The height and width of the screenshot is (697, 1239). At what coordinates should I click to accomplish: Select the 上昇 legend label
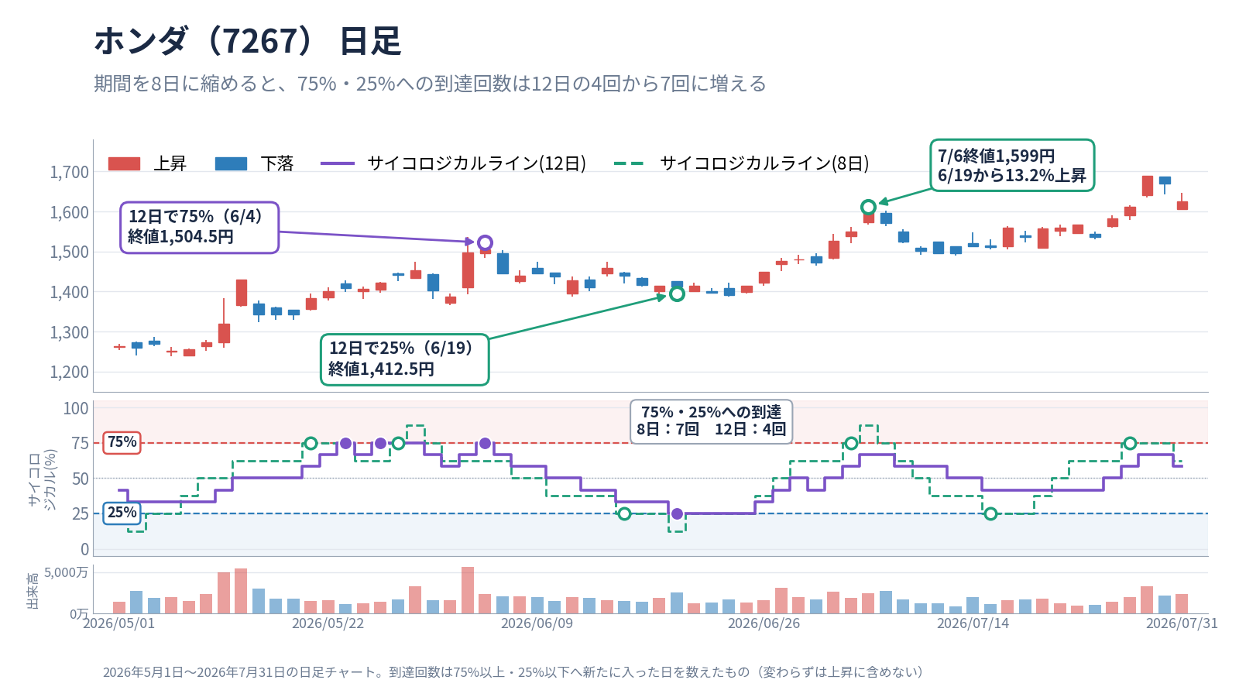pyautogui.click(x=170, y=163)
